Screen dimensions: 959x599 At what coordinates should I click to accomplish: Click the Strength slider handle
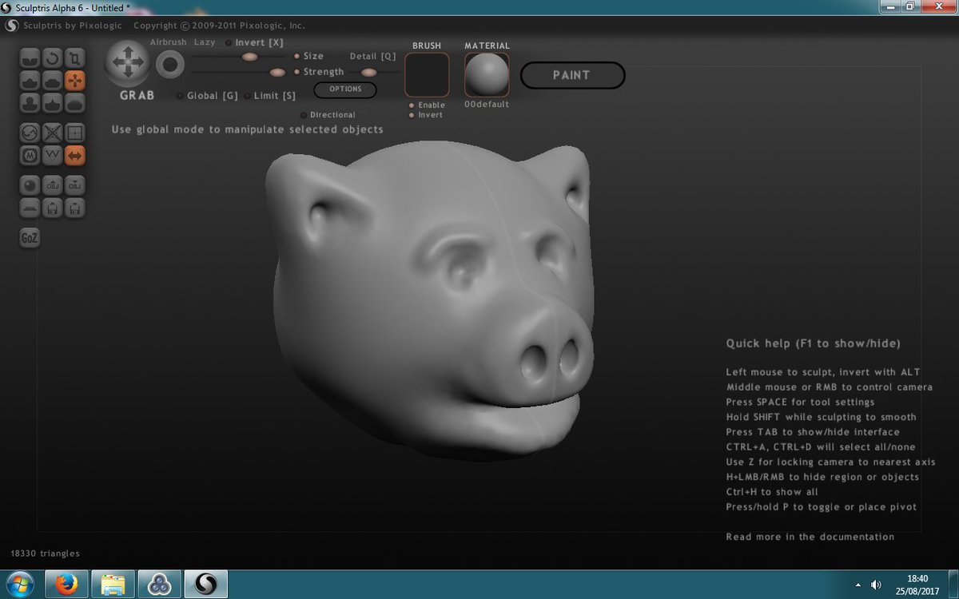(x=277, y=73)
